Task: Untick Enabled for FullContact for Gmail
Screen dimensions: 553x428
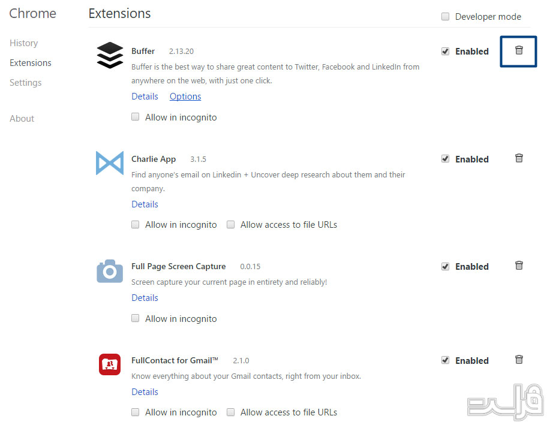Action: 446,360
